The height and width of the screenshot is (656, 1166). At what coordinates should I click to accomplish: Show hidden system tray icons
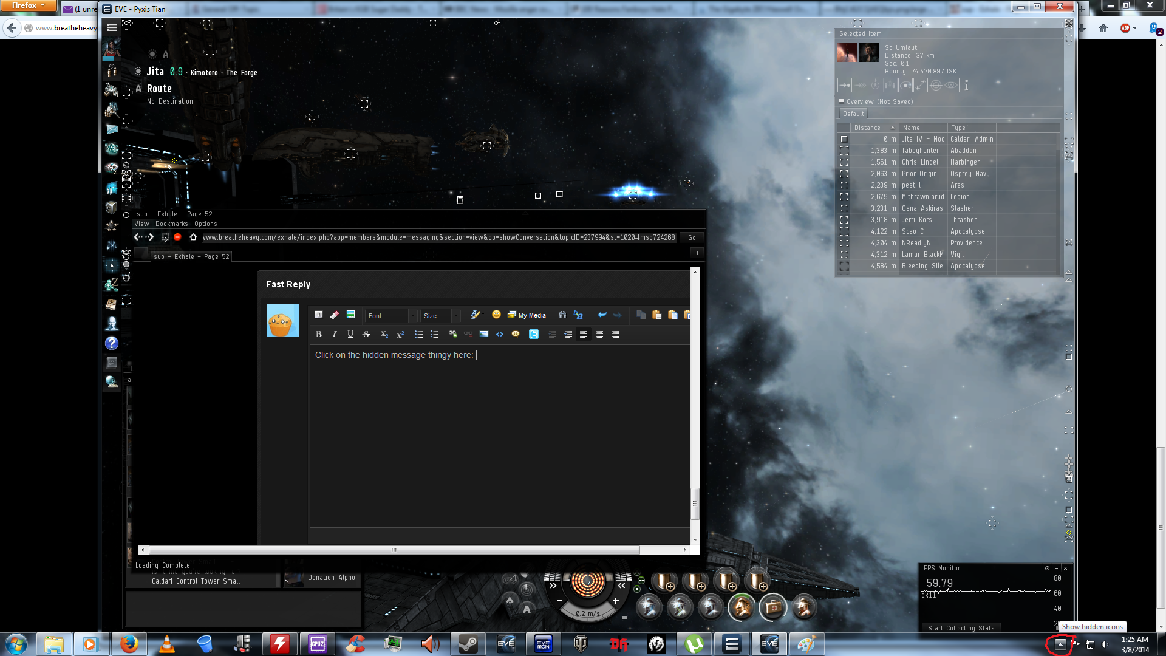(1060, 644)
